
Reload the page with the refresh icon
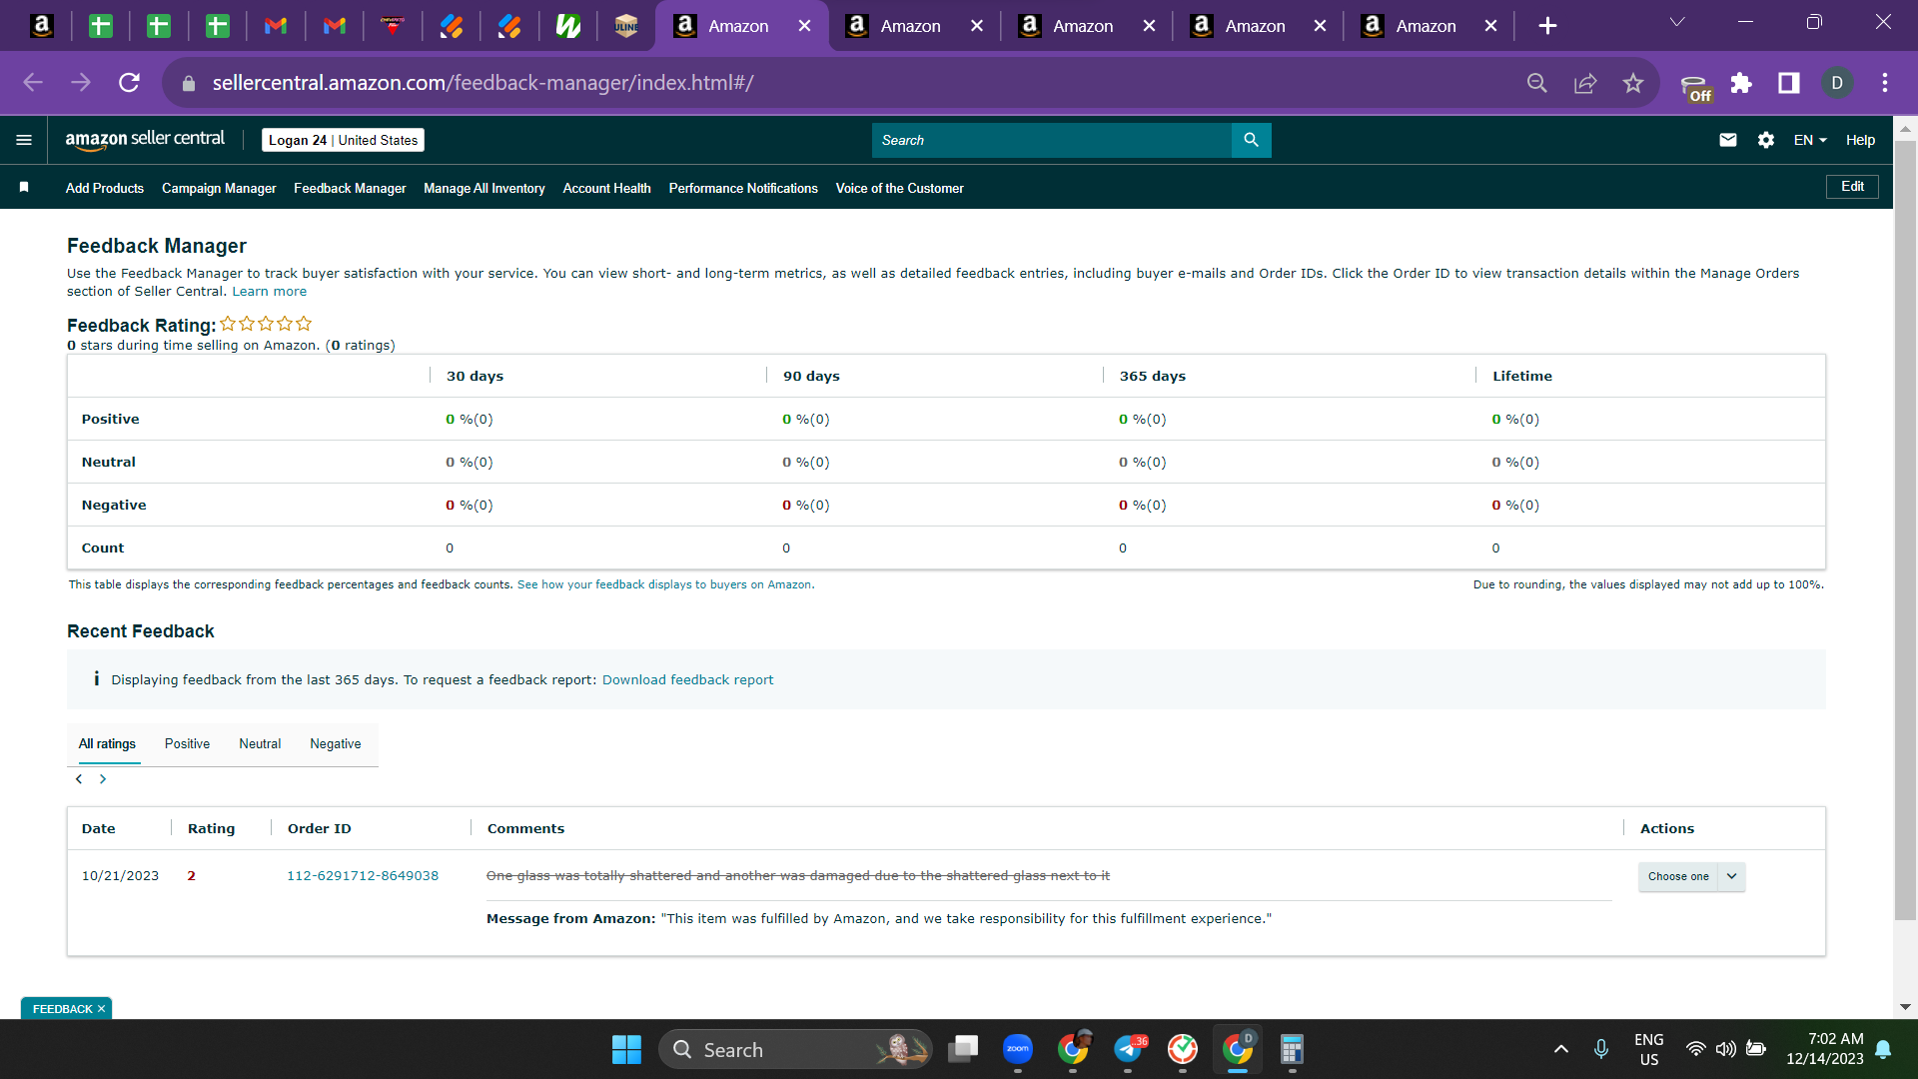click(x=129, y=83)
